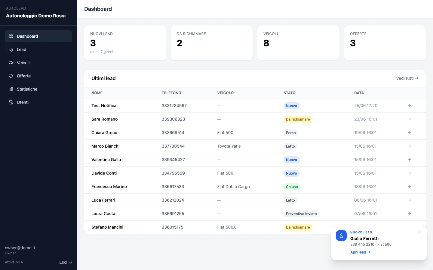Open Marco Bianchi lead via row arrow
Viewport: 433px width, 270px height.
(x=409, y=146)
